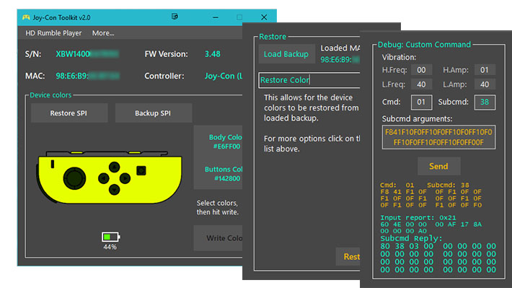
Task: Edit the Subcmd arguments text box
Action: [x=438, y=137]
